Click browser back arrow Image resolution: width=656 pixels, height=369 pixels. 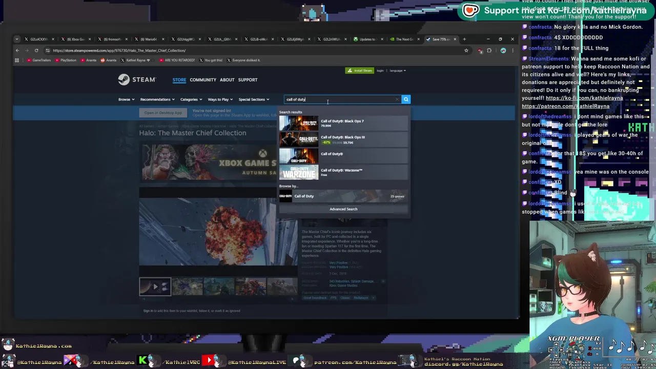point(17,50)
